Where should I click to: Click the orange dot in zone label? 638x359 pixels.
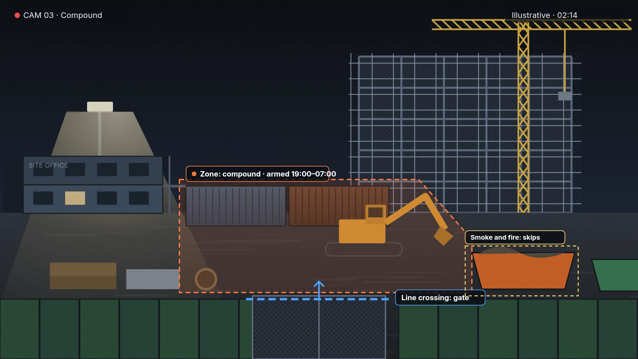194,174
